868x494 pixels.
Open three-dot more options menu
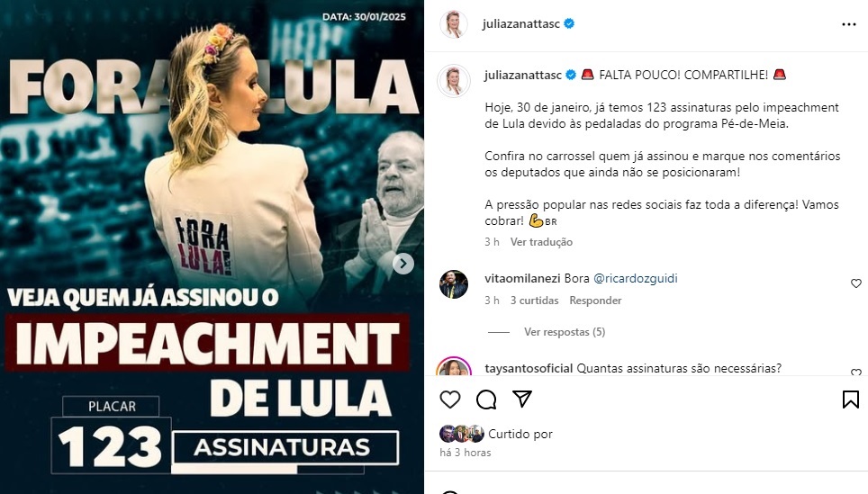pos(849,24)
